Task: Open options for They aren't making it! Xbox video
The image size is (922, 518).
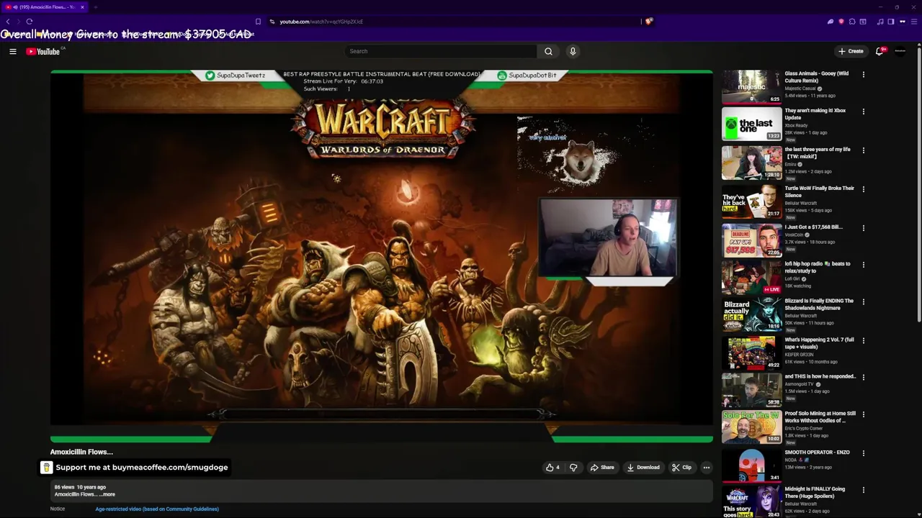Action: [863, 112]
